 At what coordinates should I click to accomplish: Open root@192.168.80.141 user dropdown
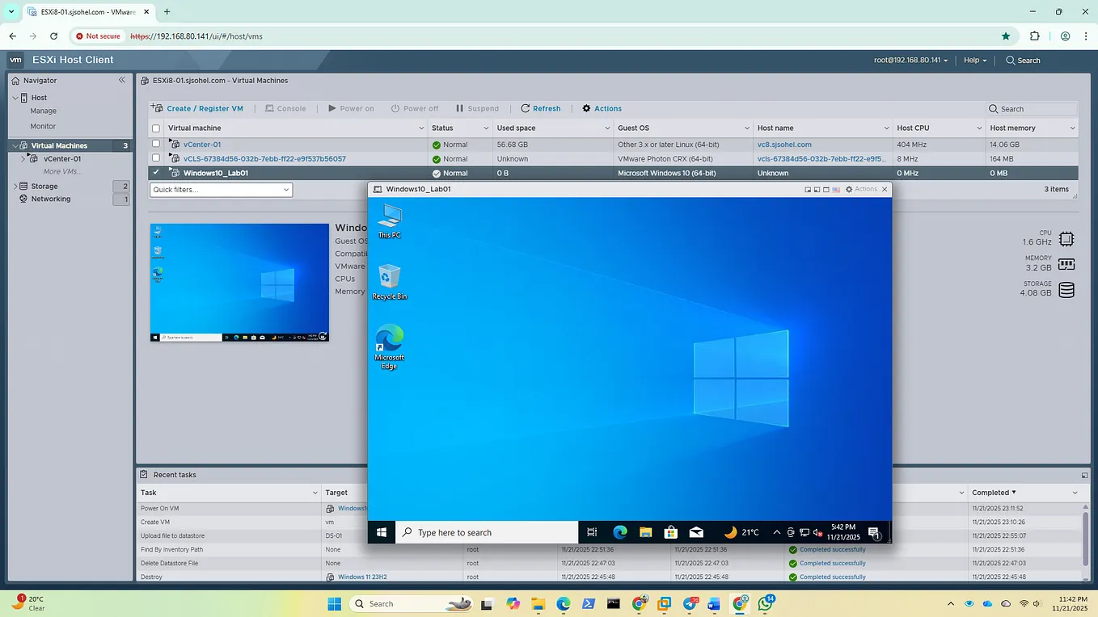910,60
